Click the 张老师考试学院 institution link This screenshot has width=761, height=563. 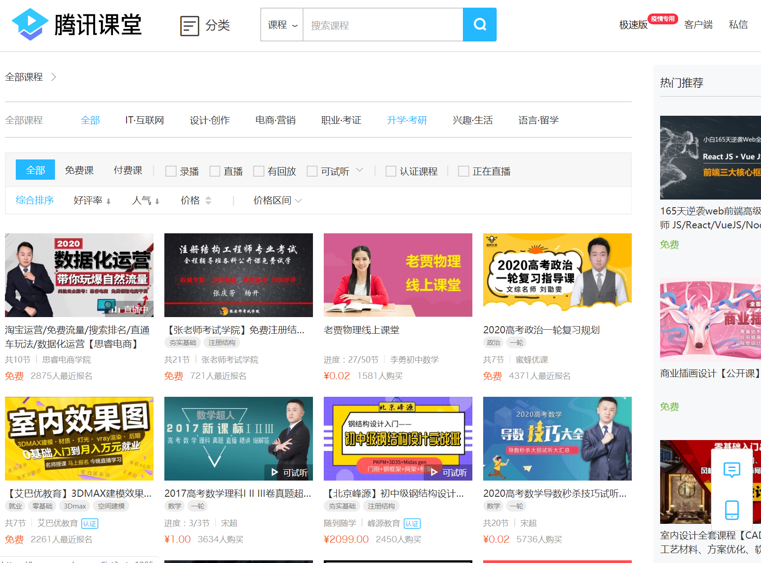(x=230, y=360)
